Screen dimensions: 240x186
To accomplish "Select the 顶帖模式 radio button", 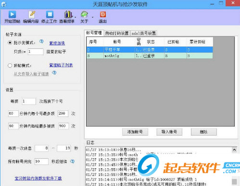I will pos(10,66).
